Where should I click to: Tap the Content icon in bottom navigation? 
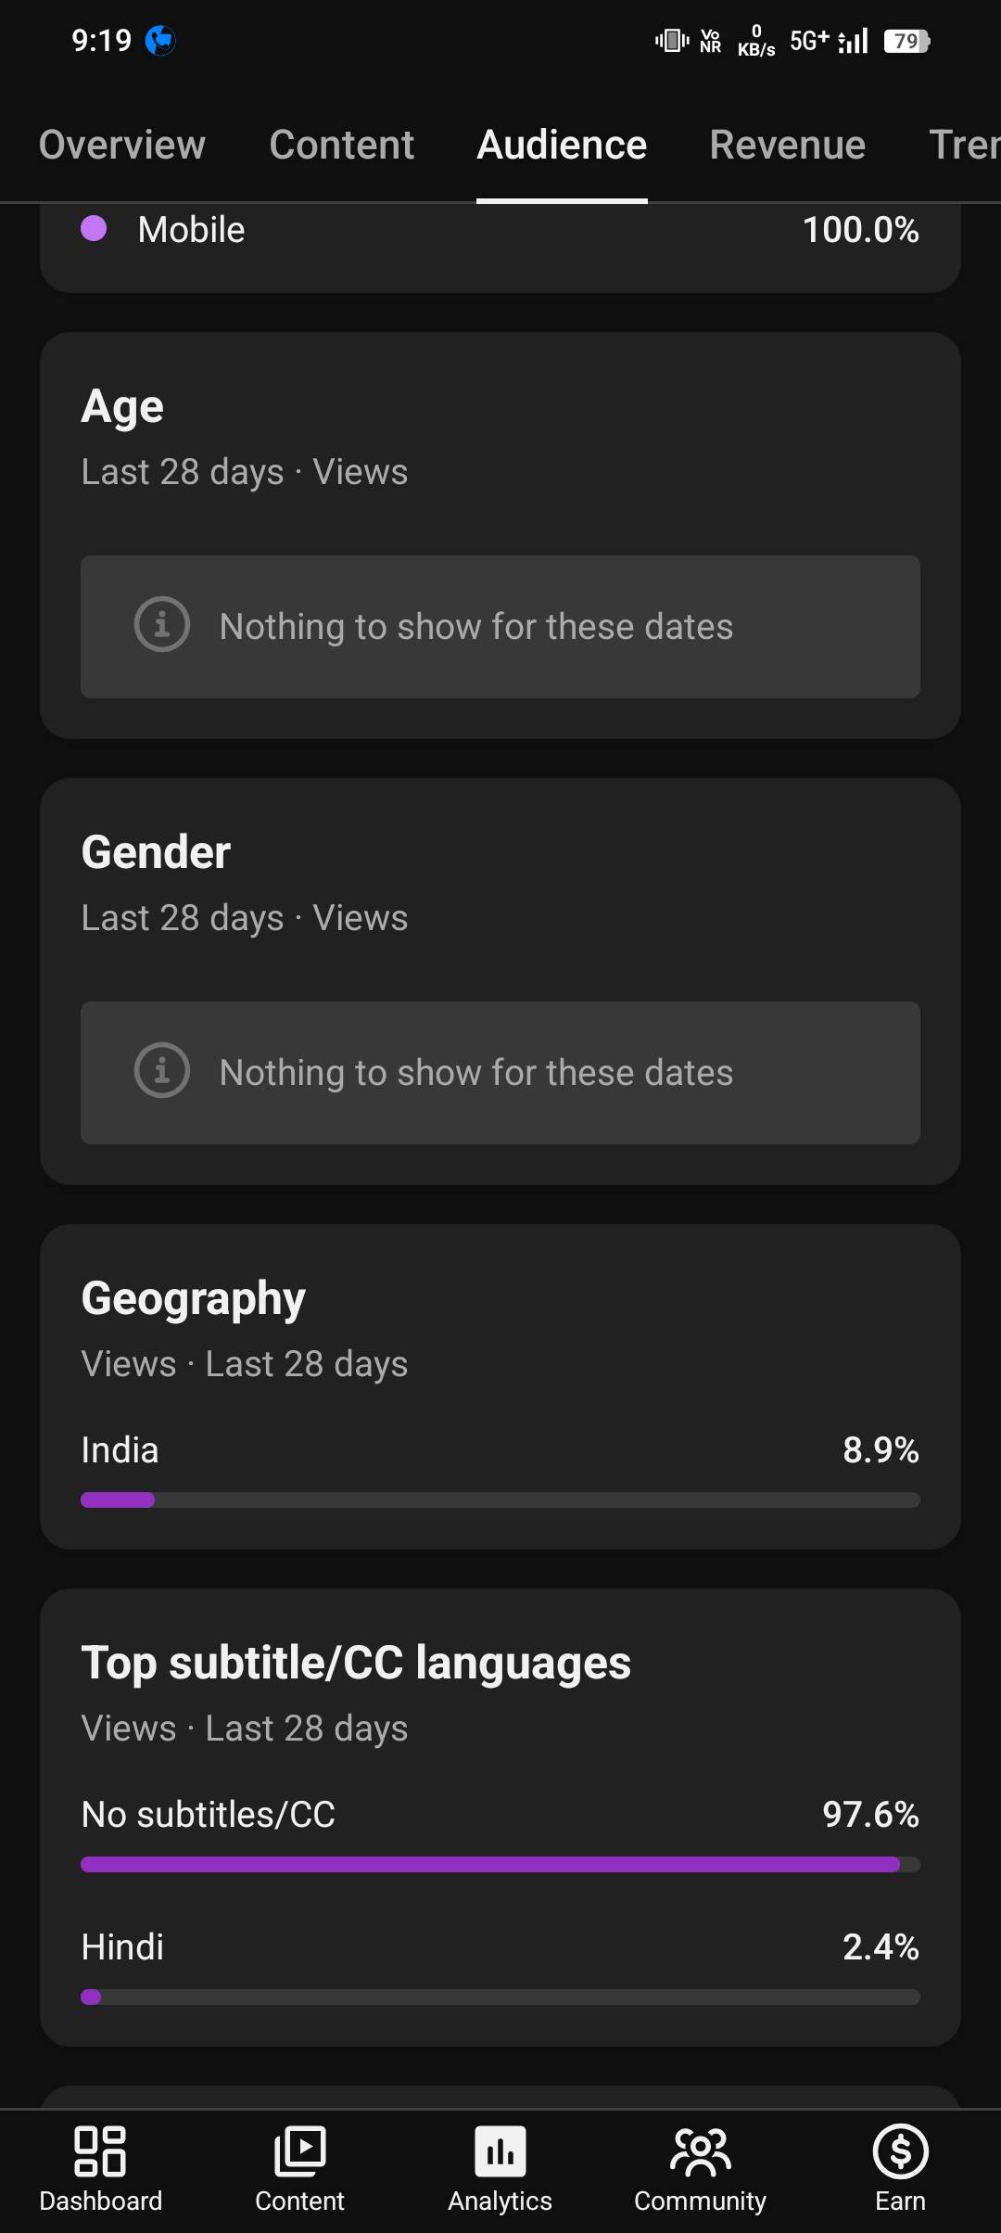[x=299, y=2151]
